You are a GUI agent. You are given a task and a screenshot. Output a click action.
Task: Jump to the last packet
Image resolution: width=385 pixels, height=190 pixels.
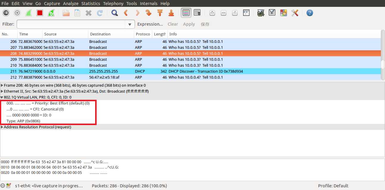[x=171, y=13]
